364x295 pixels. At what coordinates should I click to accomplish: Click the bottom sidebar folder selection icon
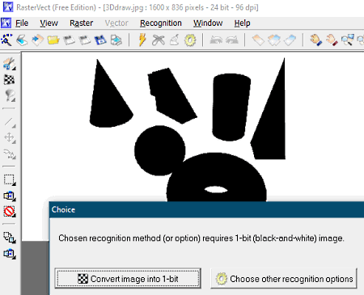[10, 254]
